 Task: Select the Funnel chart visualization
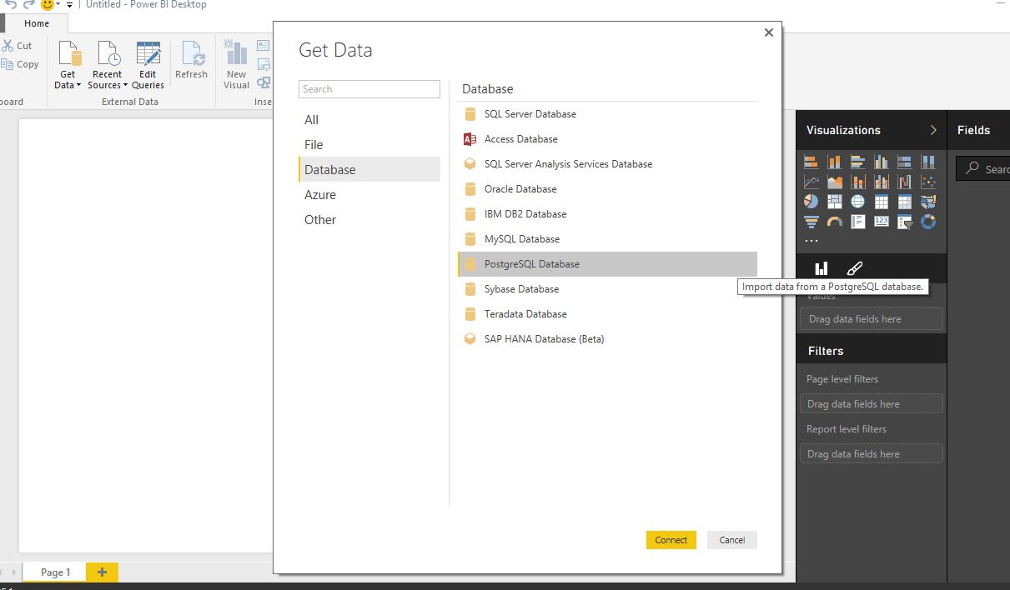[x=812, y=222]
